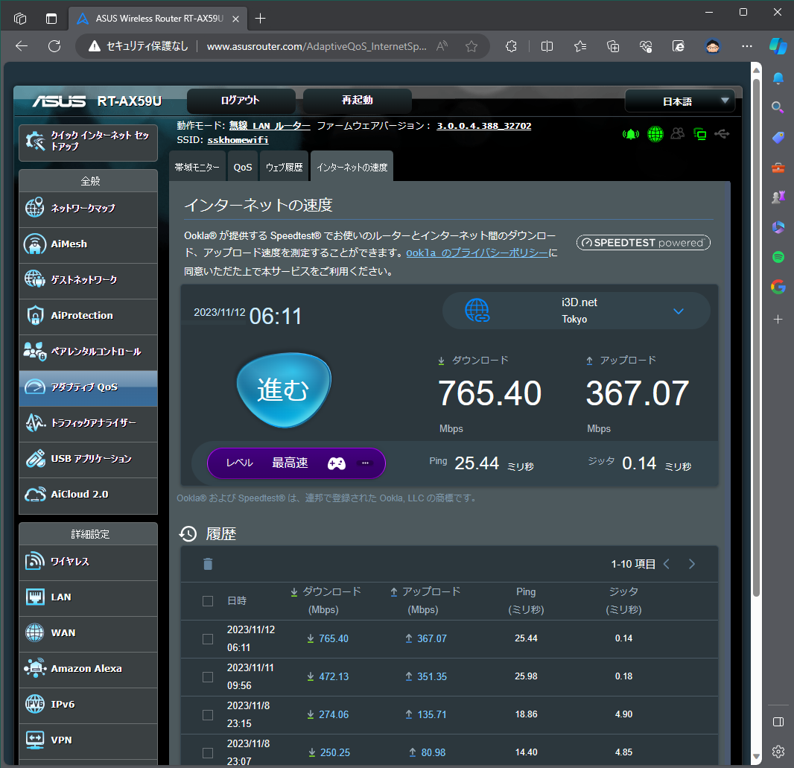Click the 再起動 reboot button

click(x=357, y=101)
